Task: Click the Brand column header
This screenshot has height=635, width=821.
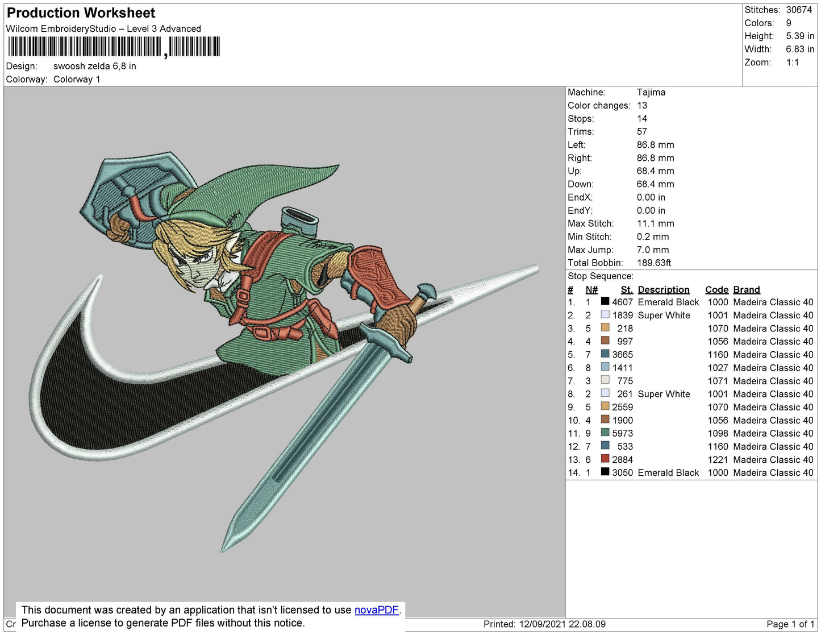Action: (746, 289)
